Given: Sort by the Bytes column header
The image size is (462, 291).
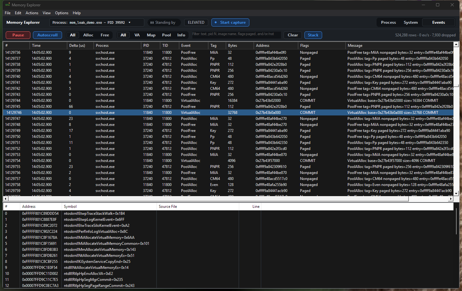Looking at the screenshot, I should tap(240, 46).
